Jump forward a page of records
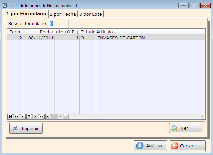 42,117
